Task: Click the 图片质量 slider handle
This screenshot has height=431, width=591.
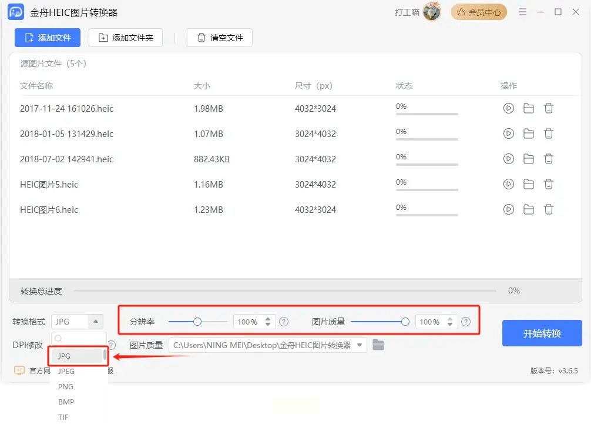Action: pos(405,322)
